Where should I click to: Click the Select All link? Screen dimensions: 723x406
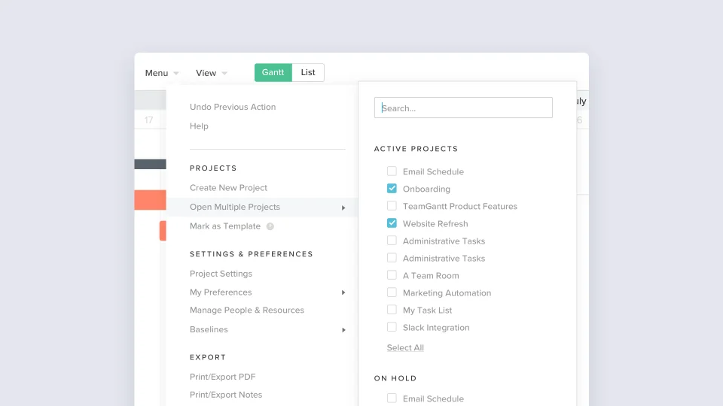(405, 348)
